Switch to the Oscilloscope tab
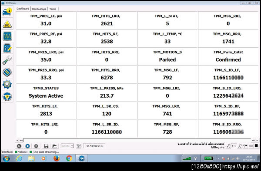Viewport: 261px width, 171px height. click(x=39, y=9)
